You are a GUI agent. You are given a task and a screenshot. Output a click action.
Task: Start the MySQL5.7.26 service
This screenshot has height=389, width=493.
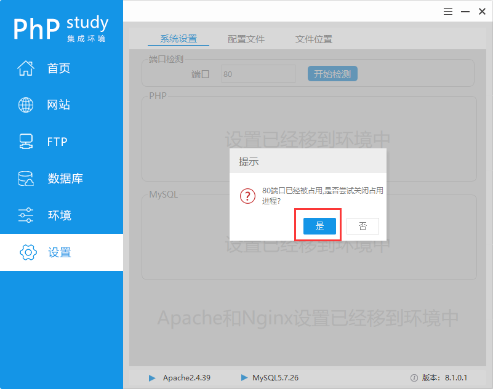click(x=244, y=378)
